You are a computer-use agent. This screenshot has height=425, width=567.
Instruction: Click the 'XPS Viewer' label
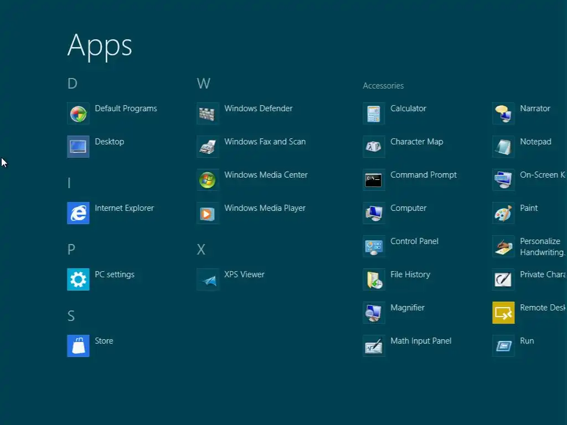pos(244,274)
